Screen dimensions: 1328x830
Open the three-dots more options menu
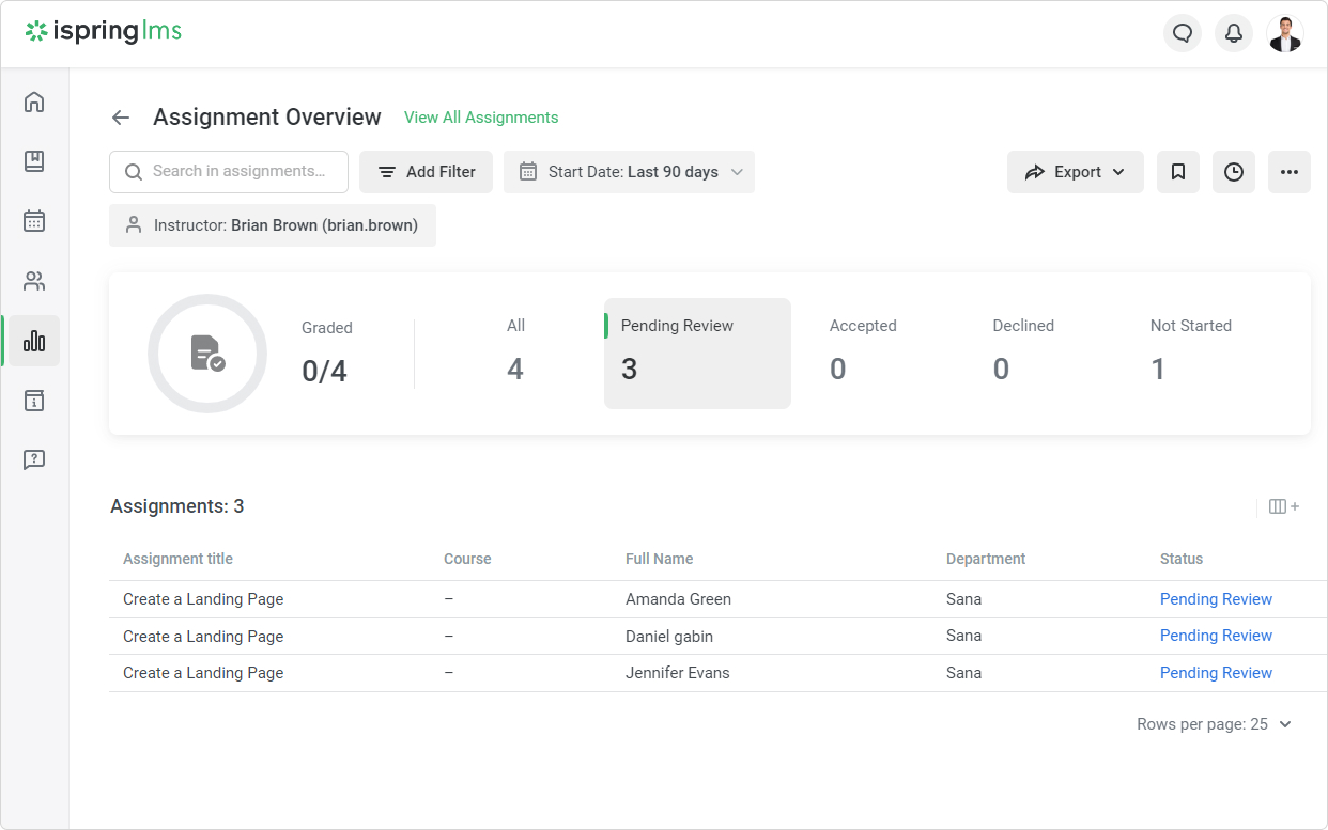1288,172
